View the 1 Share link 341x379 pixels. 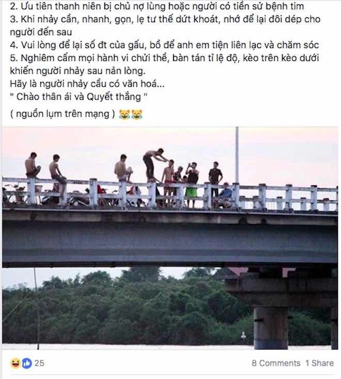(x=319, y=363)
